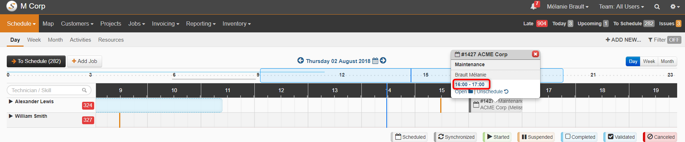Click the search magnifier icon

coord(657,7)
